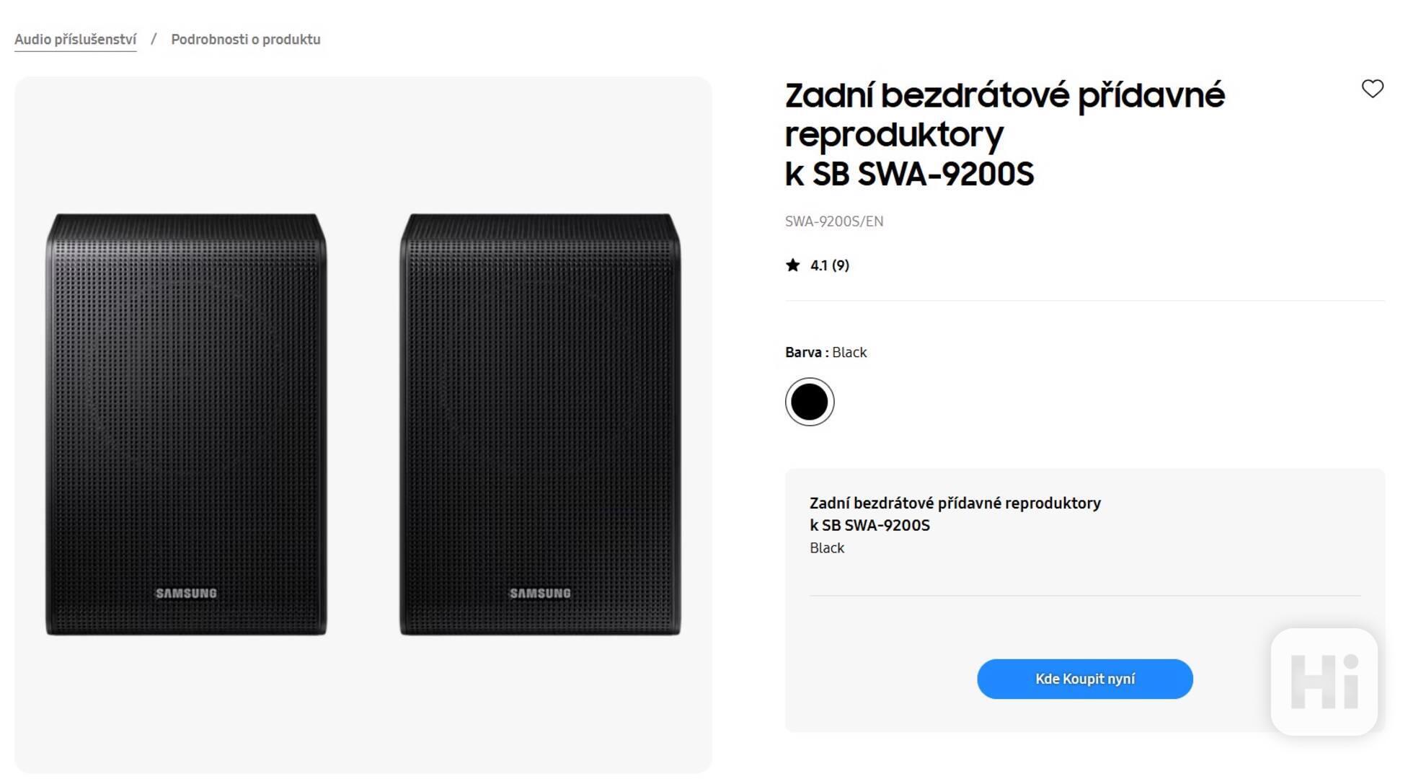Click Black text in purchase summary box
The image size is (1421, 779).
coord(826,548)
